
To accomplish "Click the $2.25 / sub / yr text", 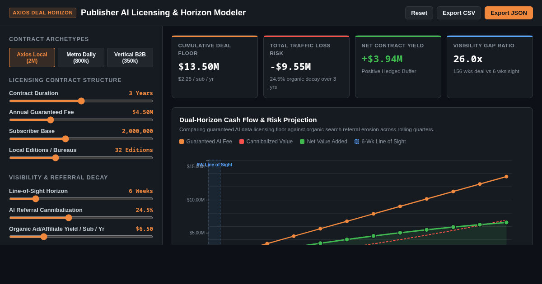I will (196, 79).
